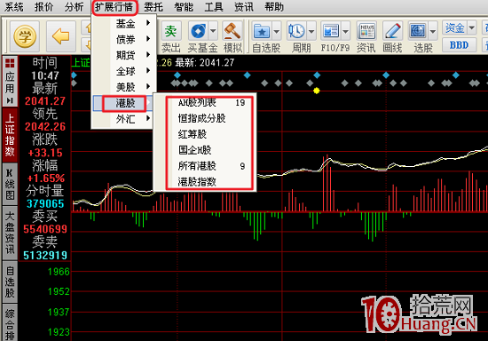The height and width of the screenshot is (341, 488).
Task: Expand the 期货 submenu
Action: pos(123,55)
